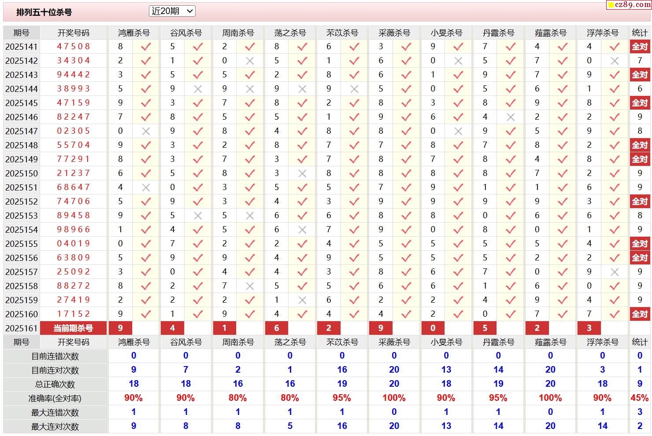
Task: Click the top 采薇杀号 column header
Action: (394, 33)
